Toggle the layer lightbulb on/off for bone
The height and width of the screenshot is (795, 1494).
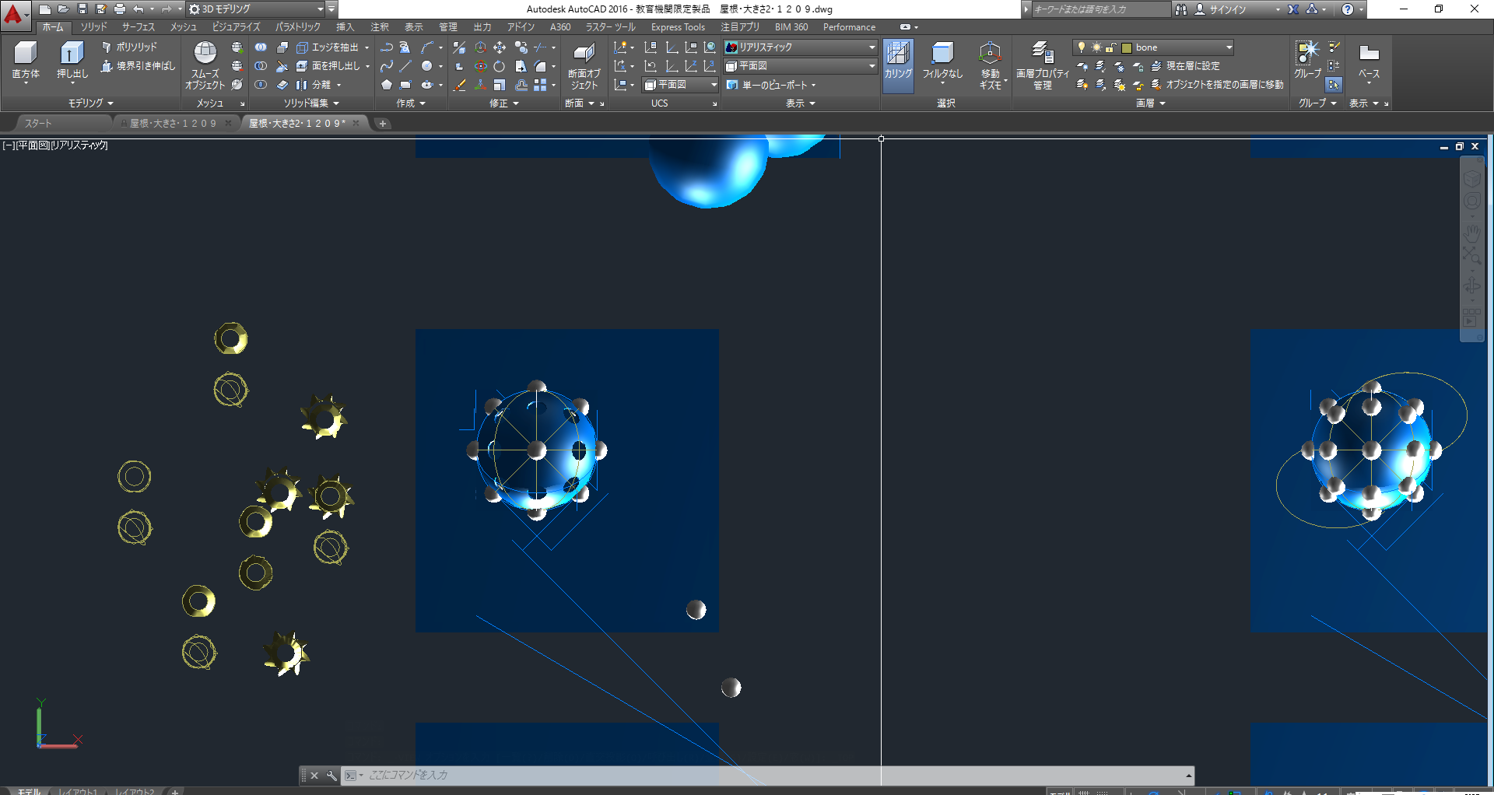(x=1081, y=47)
